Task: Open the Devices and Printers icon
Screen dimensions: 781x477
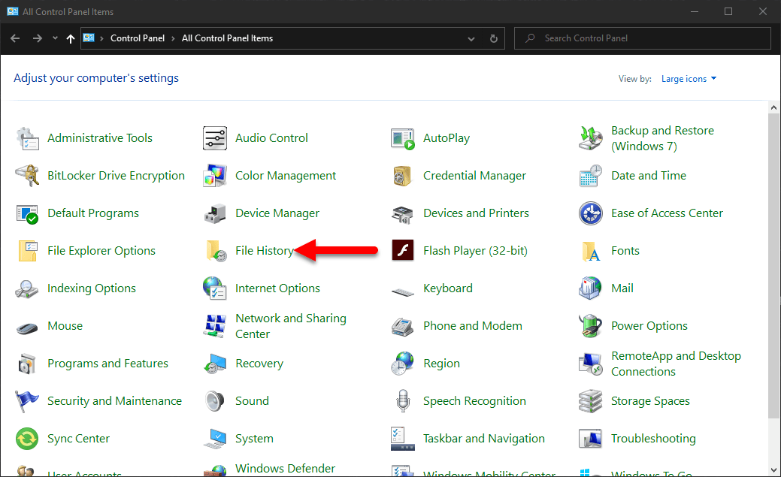Action: pos(403,213)
